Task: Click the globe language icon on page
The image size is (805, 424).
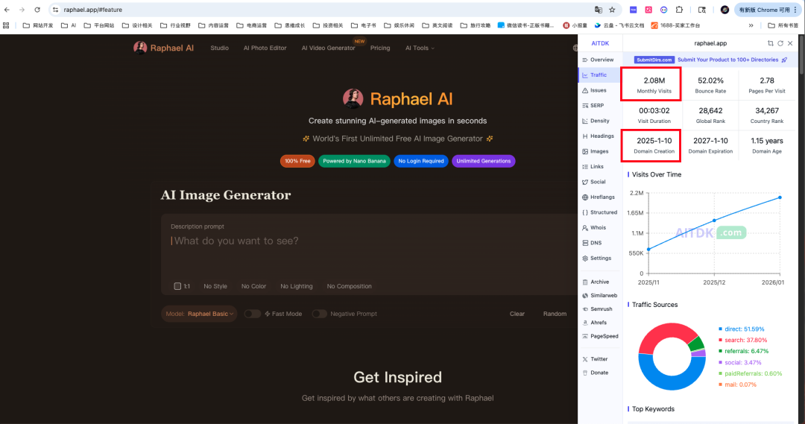Action: pyautogui.click(x=575, y=48)
